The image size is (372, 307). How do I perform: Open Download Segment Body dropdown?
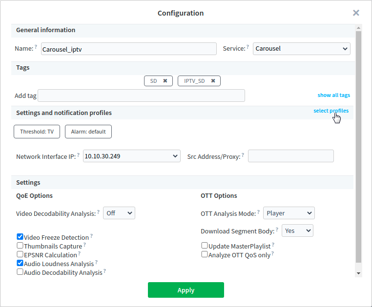point(297,230)
